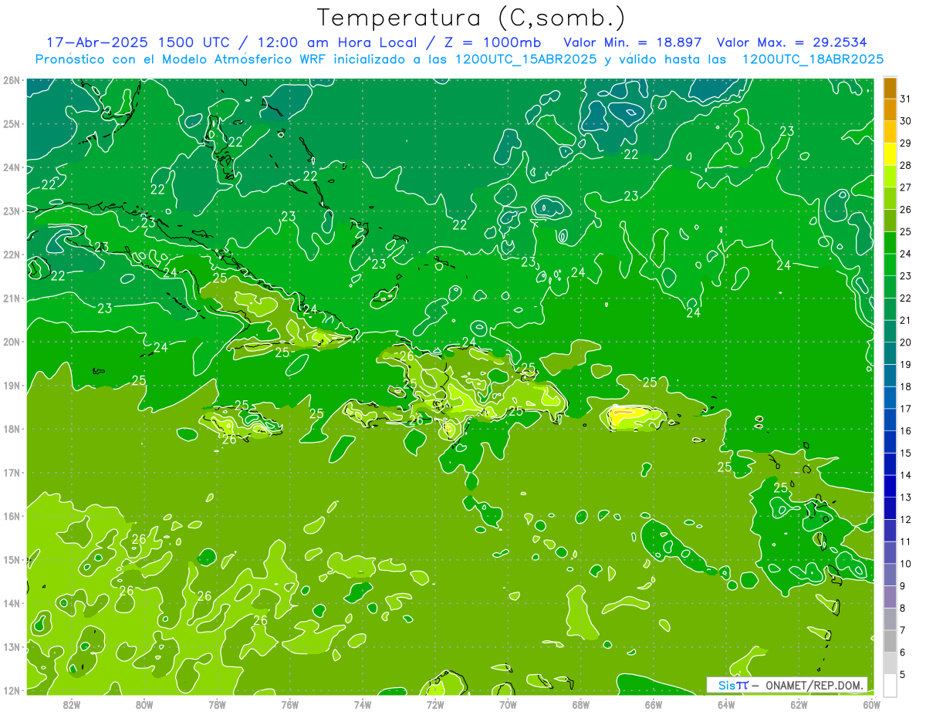Click the '25N' latitude axis label
Image resolution: width=926 pixels, height=715 pixels.
[11, 123]
